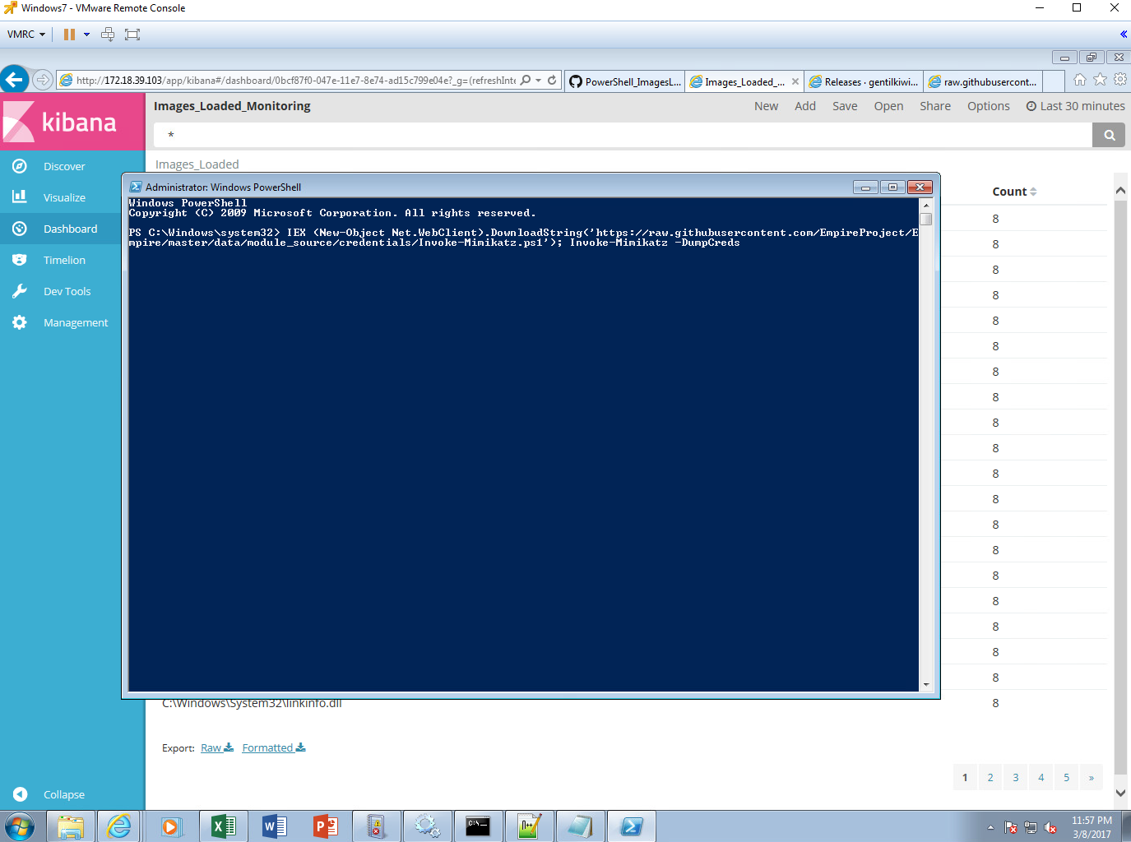Go forward in Internet Explorer
The image size is (1131, 842).
(x=43, y=80)
